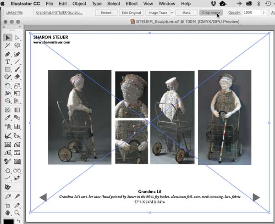The image size is (275, 224).
Task: Select the Free Transform tool
Action: [17, 93]
